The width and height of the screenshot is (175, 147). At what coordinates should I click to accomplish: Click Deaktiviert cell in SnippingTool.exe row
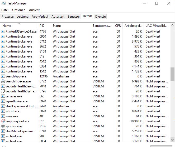point(153,121)
